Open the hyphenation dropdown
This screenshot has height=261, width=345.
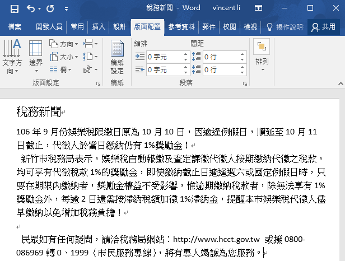pos(90,70)
